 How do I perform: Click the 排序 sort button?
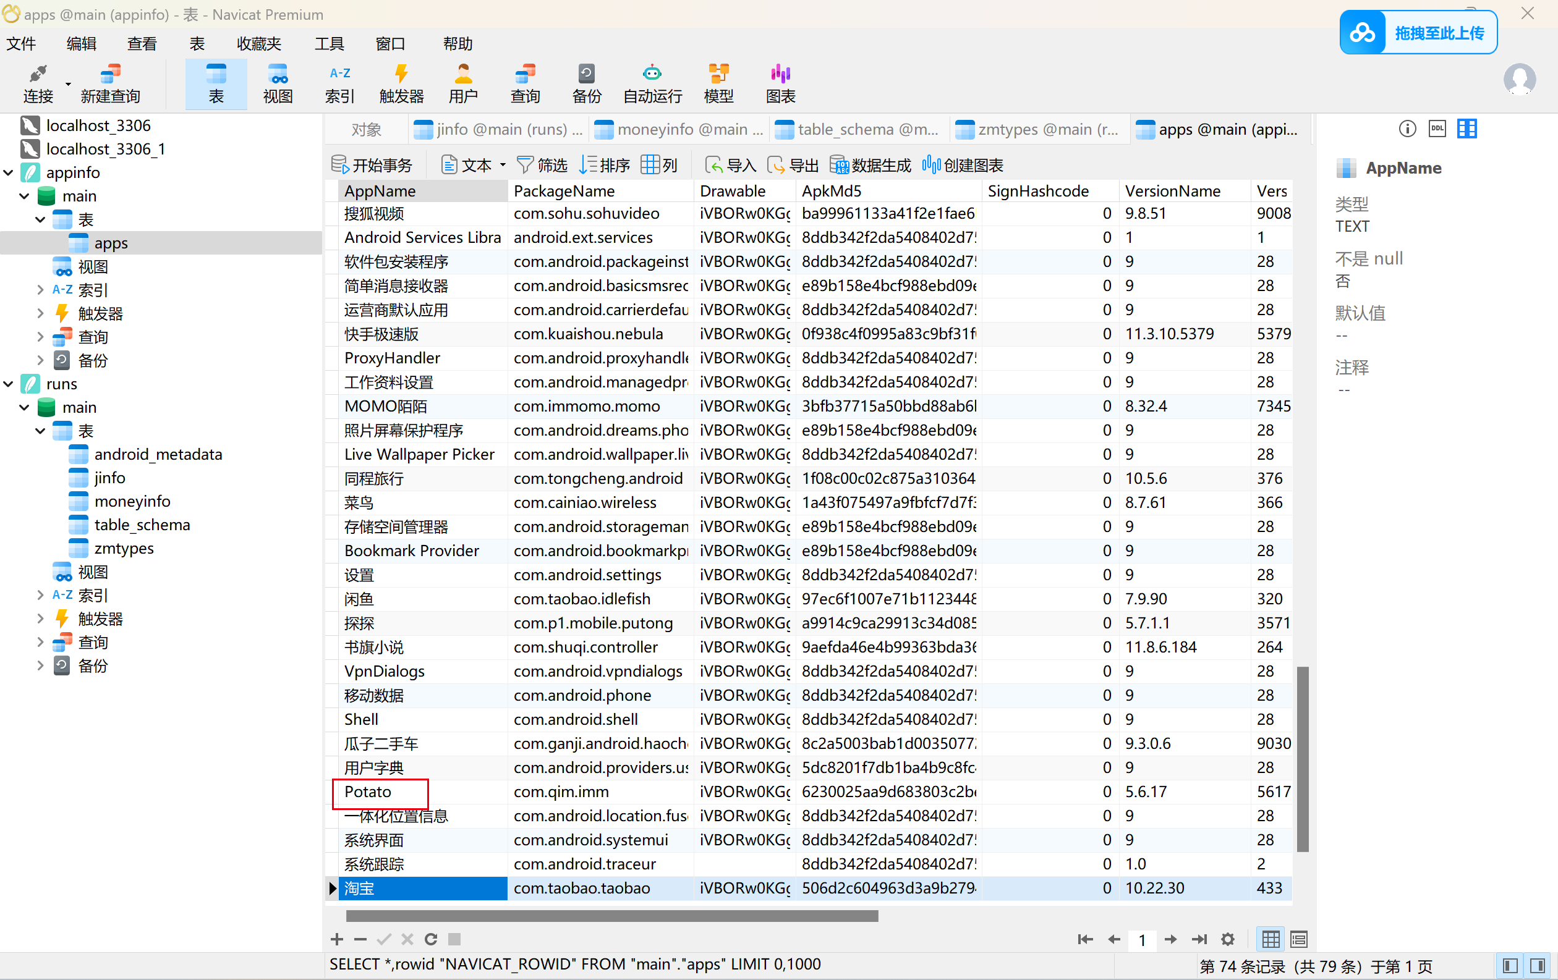coord(604,165)
